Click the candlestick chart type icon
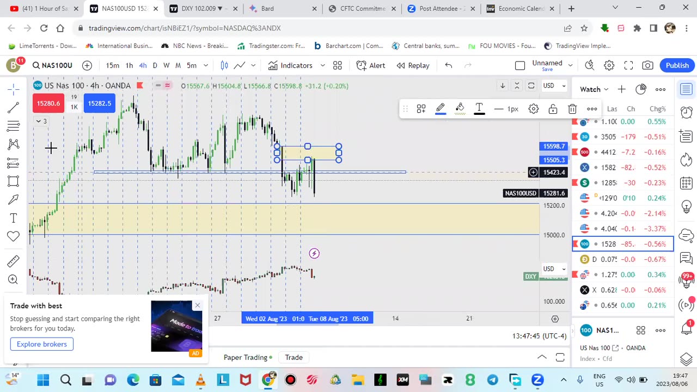This screenshot has height=392, width=697. point(224,65)
